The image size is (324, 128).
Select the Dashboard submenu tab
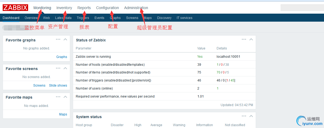tap(11, 18)
